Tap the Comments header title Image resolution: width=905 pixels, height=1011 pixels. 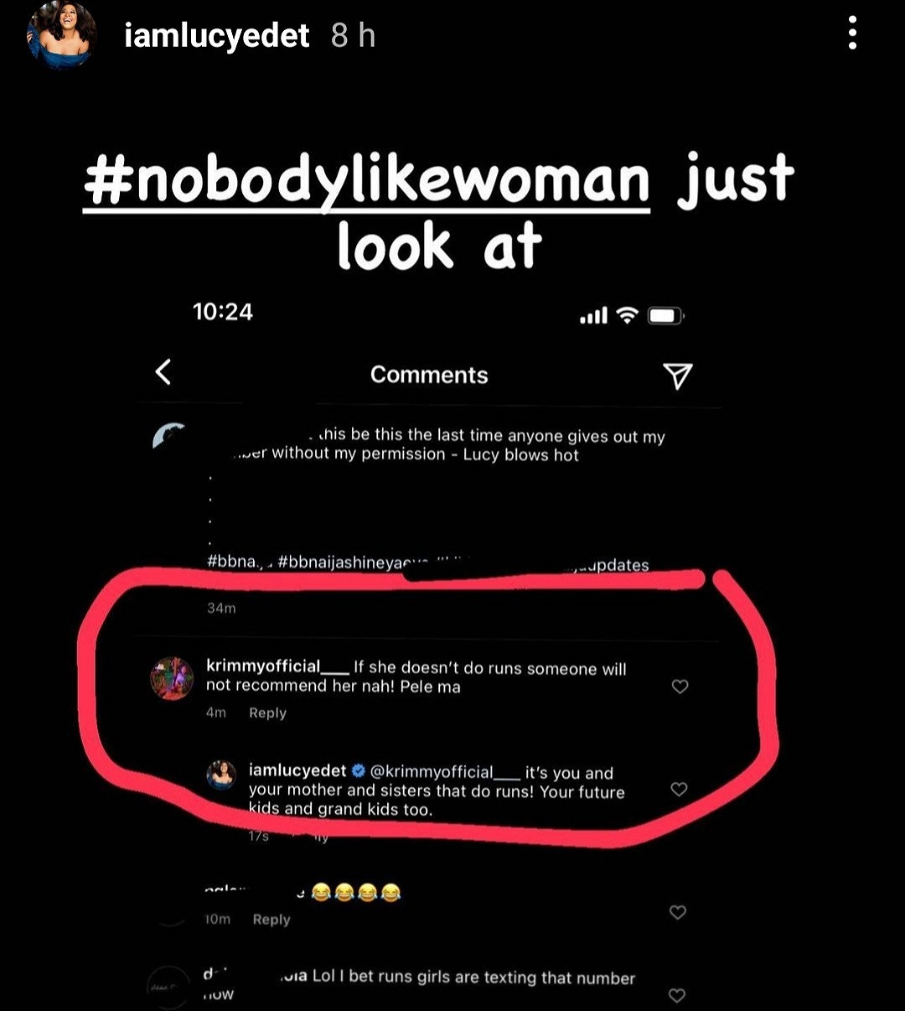[429, 375]
